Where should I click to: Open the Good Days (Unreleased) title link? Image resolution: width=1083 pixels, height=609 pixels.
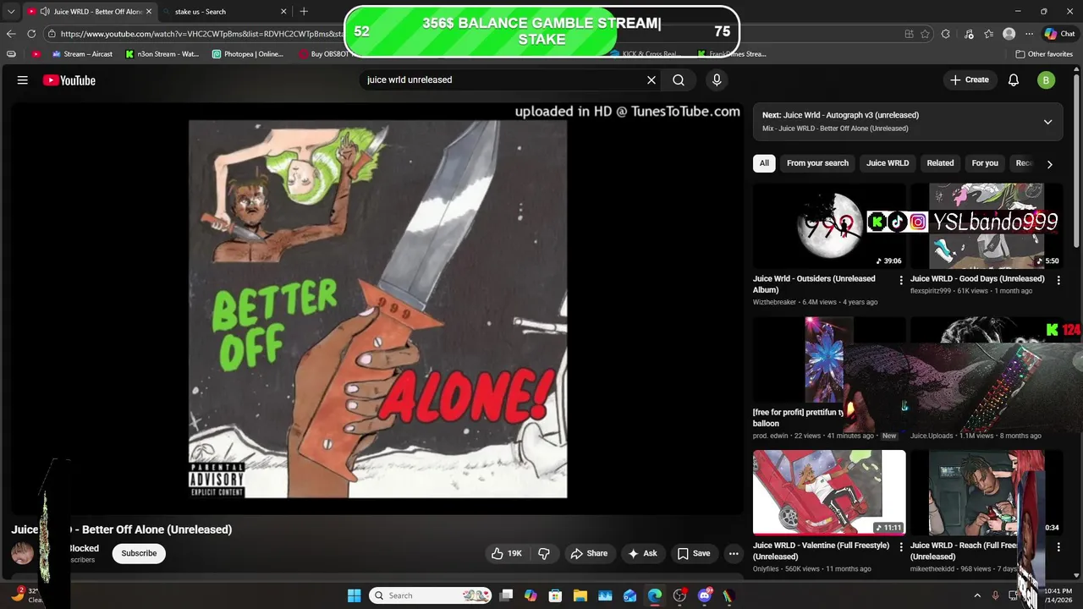point(977,278)
